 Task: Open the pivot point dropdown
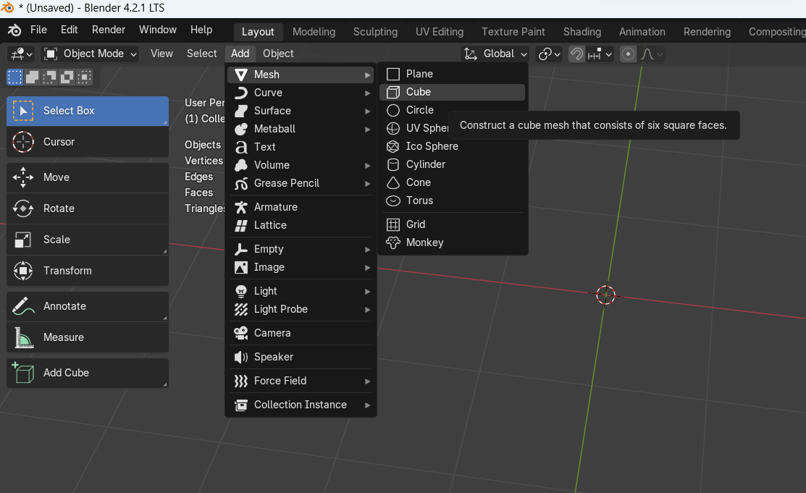549,54
